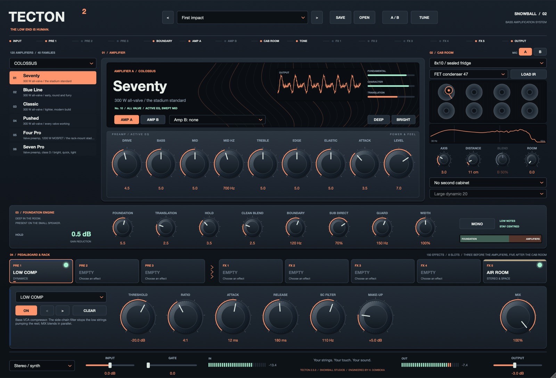Select CAB ROOM in the signal chain
The width and height of the screenshot is (556, 378).
[x=269, y=41]
